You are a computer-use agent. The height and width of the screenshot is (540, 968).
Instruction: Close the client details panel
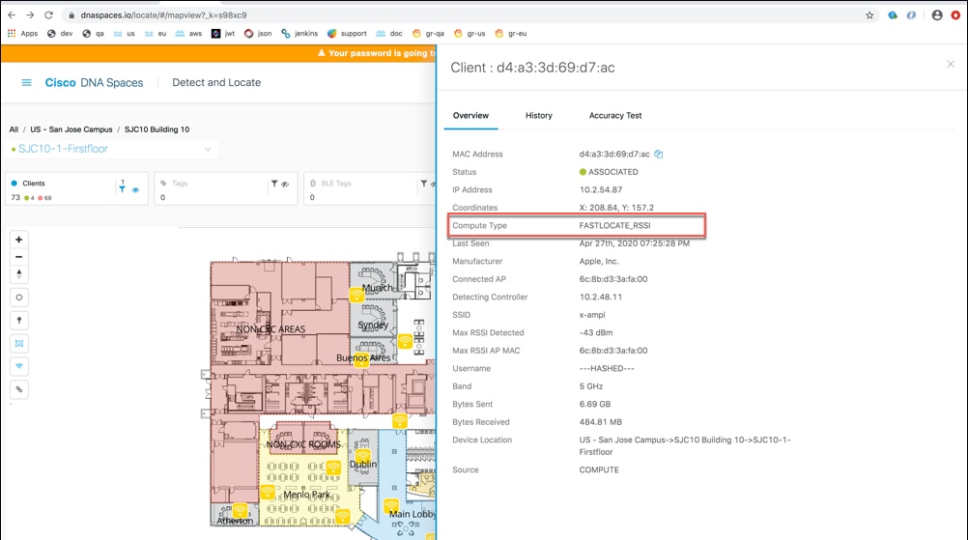[x=951, y=64]
